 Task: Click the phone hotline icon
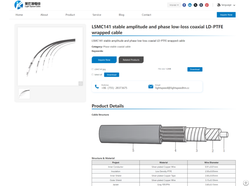coord(97,86)
